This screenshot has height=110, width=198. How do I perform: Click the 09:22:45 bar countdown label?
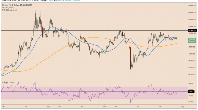(x=192, y=42)
